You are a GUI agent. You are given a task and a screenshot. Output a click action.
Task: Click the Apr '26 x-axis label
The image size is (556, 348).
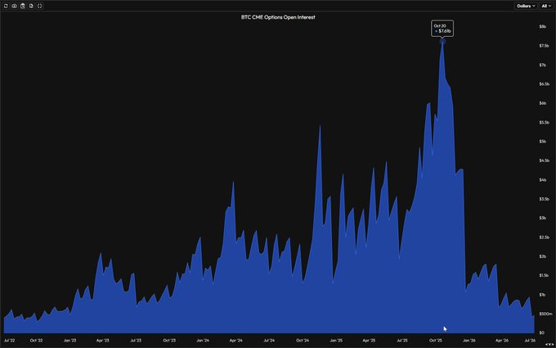(502, 341)
